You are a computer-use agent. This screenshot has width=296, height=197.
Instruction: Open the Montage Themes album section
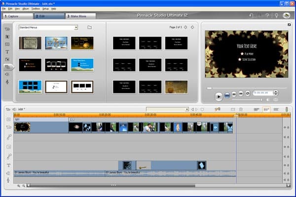click(x=7, y=44)
